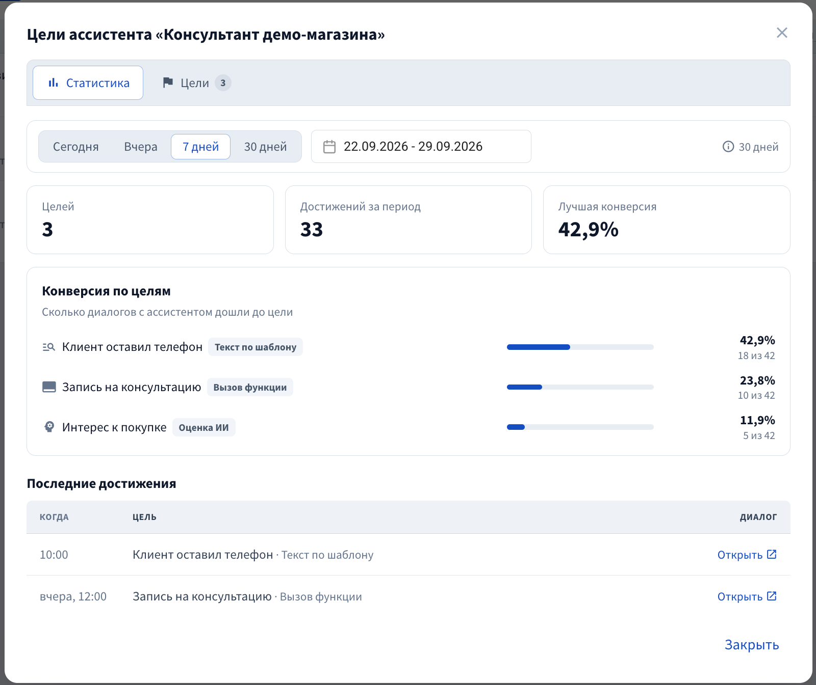Open the date range picker field
This screenshot has width=816, height=685.
click(x=421, y=147)
